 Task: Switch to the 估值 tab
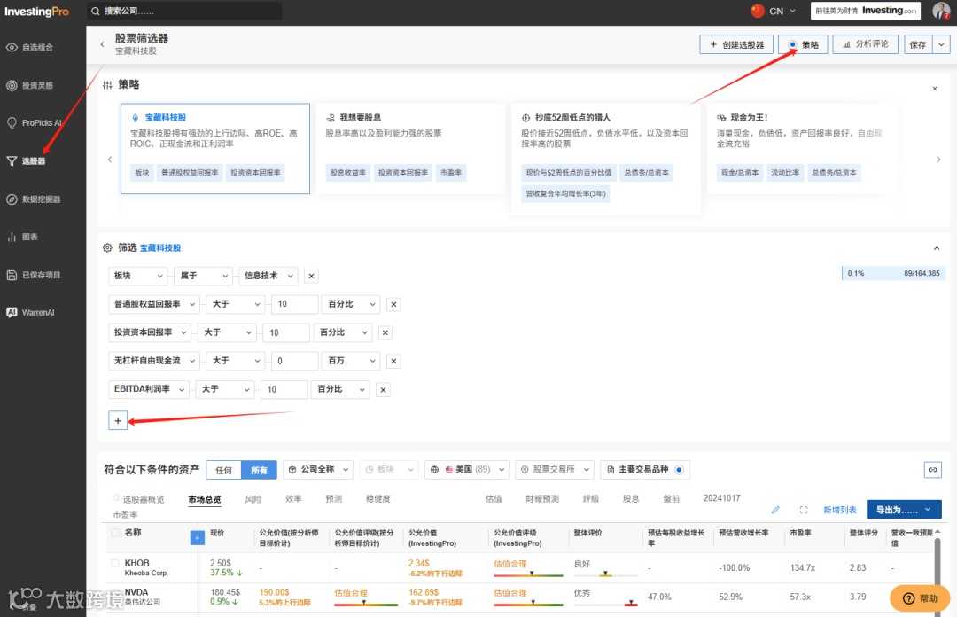[x=494, y=499]
